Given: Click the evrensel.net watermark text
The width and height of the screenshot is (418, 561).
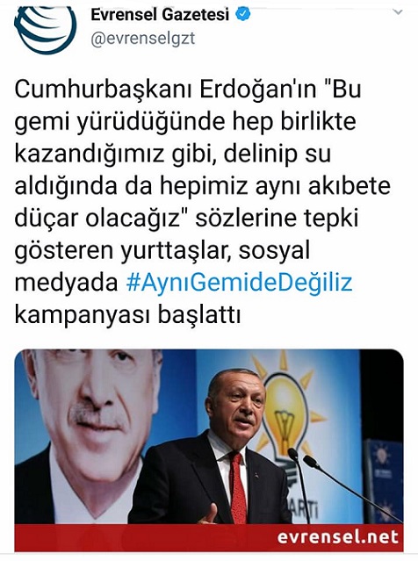Looking at the screenshot, I should tap(338, 537).
